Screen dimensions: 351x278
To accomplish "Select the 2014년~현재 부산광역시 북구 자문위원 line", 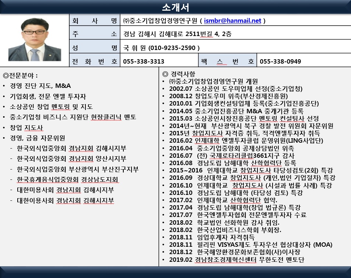I will (x=251, y=126).
